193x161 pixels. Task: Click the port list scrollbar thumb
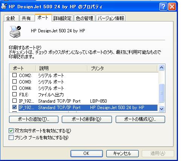[161, 93]
